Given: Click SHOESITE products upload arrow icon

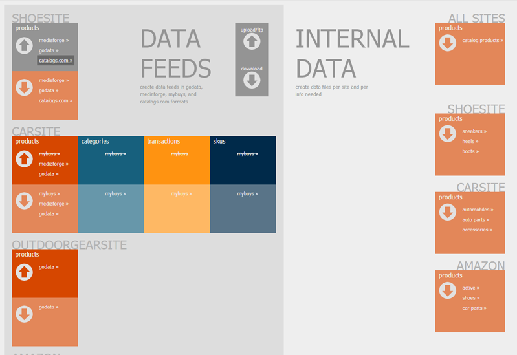Looking at the screenshot, I should [x=24, y=45].
